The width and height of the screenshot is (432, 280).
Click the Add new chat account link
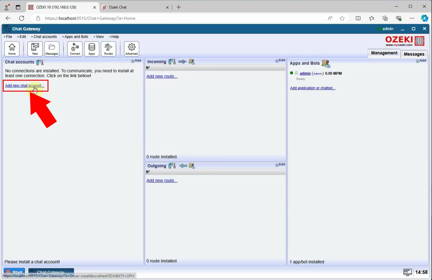coord(25,86)
